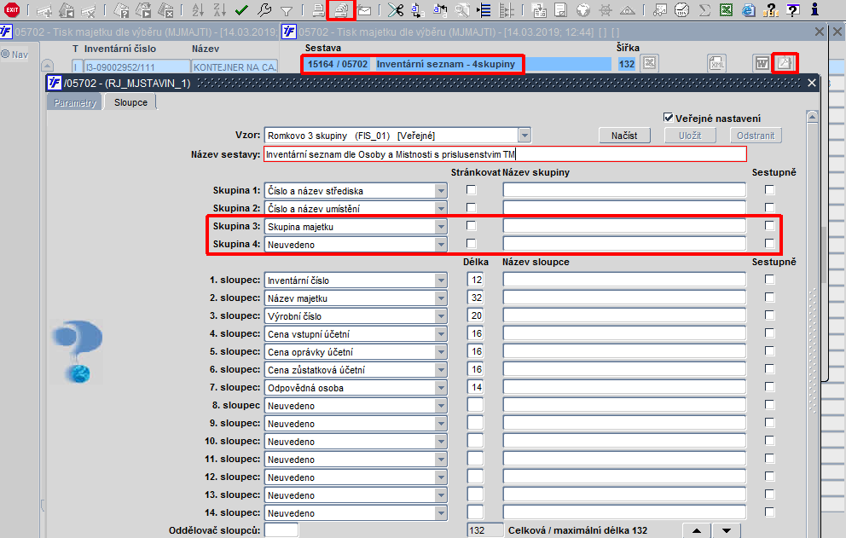Click in the Název sestavy text field
The image size is (846, 538).
point(505,154)
